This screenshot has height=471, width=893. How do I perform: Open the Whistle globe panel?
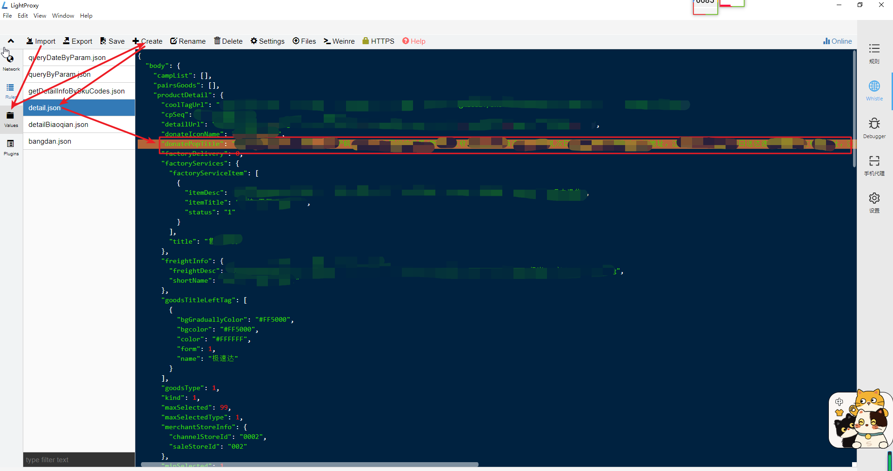pyautogui.click(x=874, y=91)
